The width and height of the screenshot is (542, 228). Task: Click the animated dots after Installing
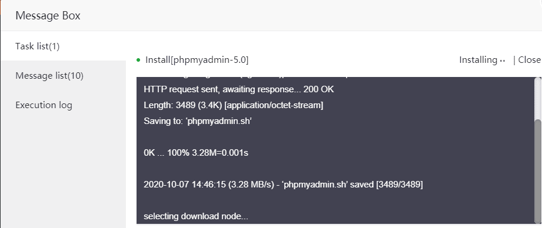click(x=503, y=61)
